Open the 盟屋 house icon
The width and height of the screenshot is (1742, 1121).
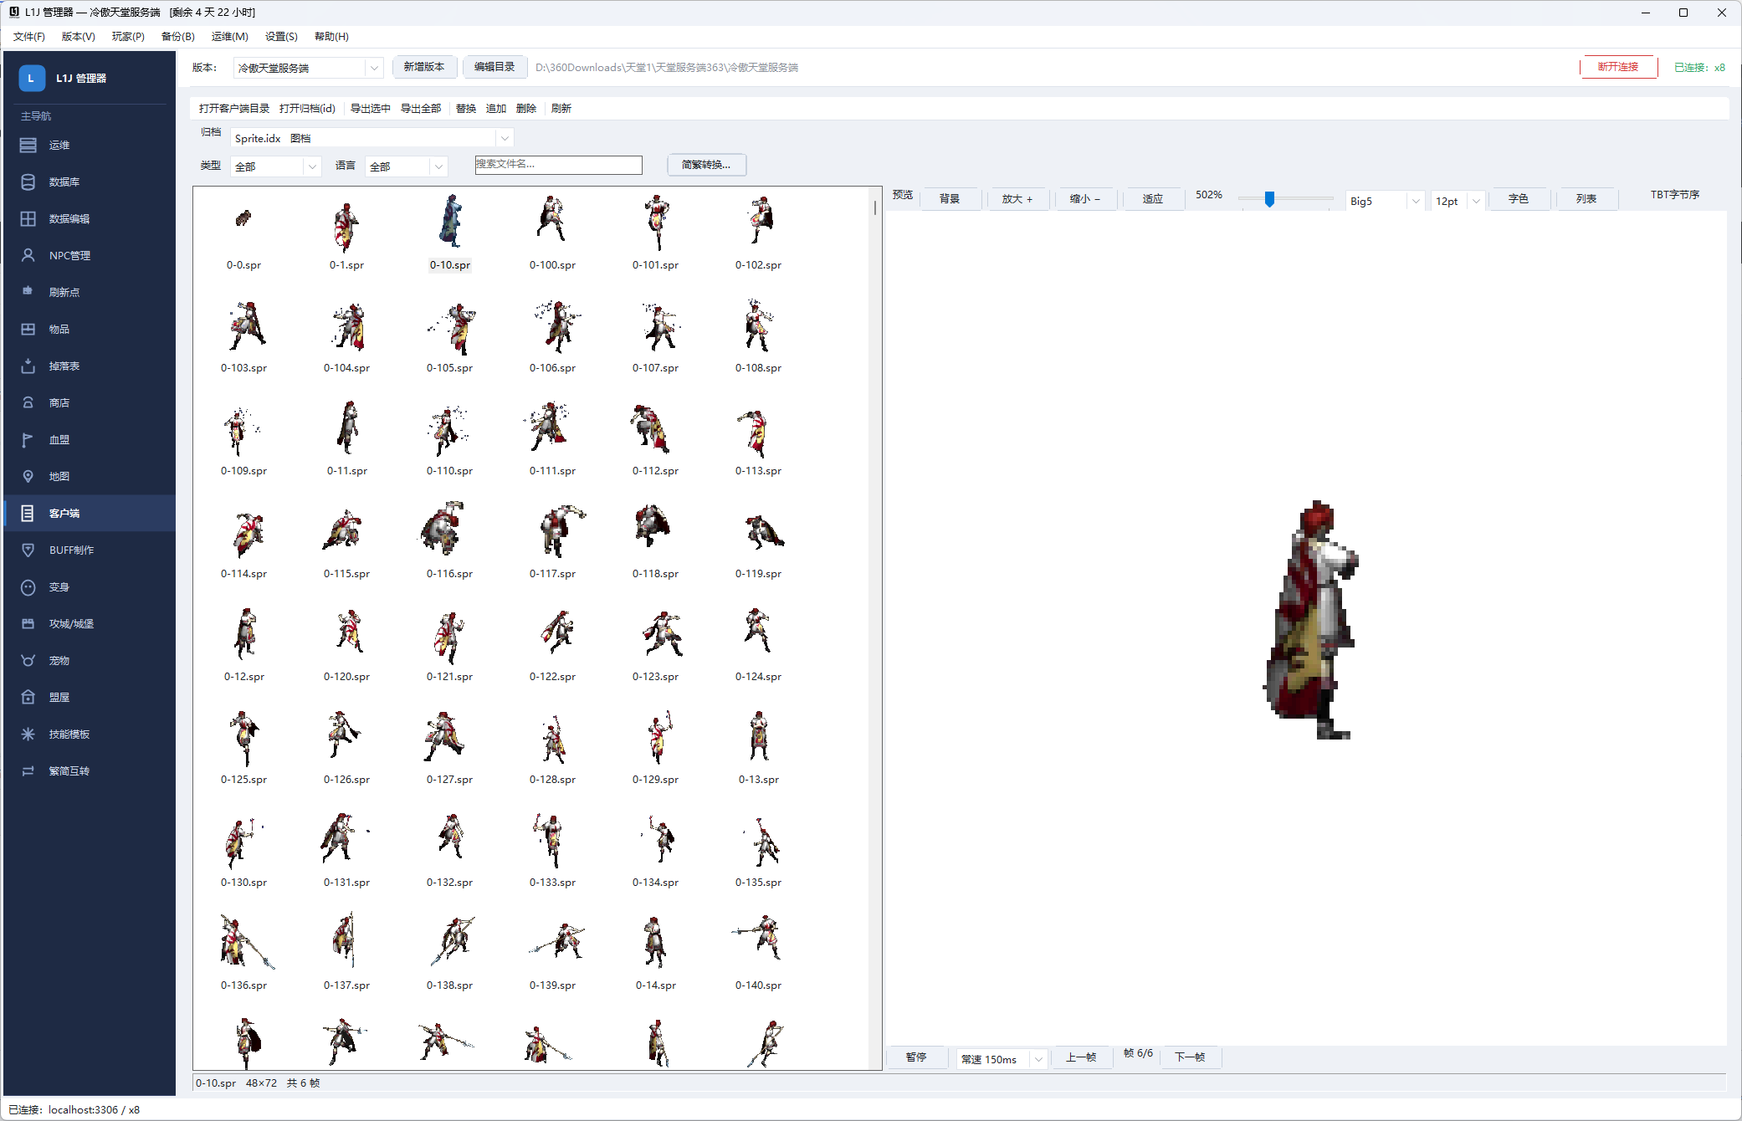(28, 697)
